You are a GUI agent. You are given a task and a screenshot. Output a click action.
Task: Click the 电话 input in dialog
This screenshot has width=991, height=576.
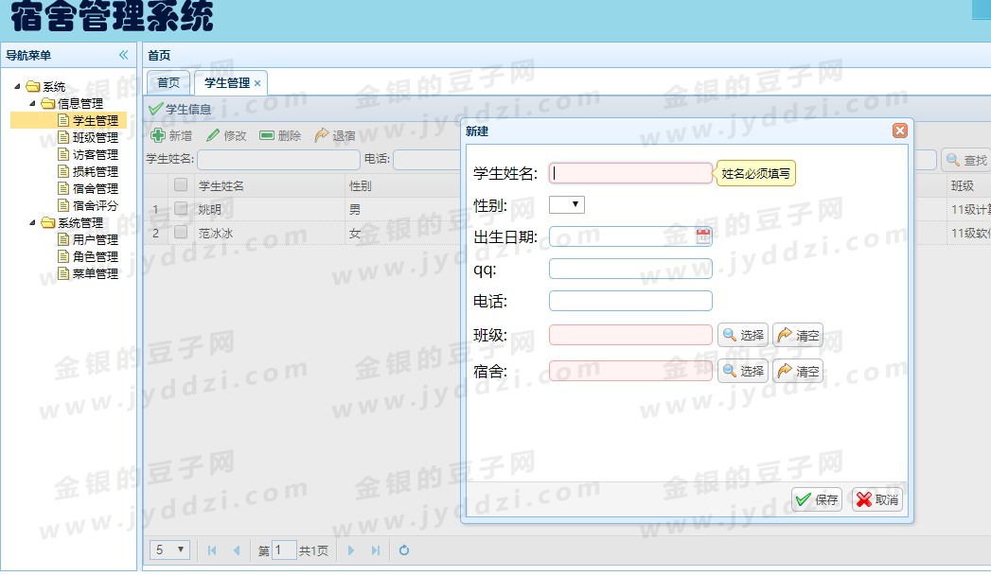[x=630, y=301]
